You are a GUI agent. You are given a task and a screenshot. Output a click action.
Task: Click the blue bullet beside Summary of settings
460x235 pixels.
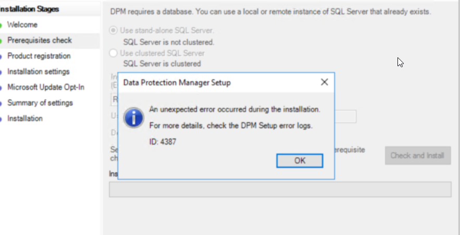tap(1, 104)
